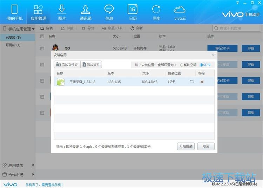Click the 803.43MB size value
263x188 pixels.
pyautogui.click(x=150, y=82)
